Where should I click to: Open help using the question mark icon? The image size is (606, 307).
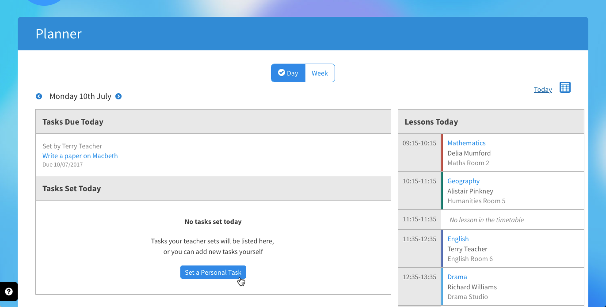point(8,292)
